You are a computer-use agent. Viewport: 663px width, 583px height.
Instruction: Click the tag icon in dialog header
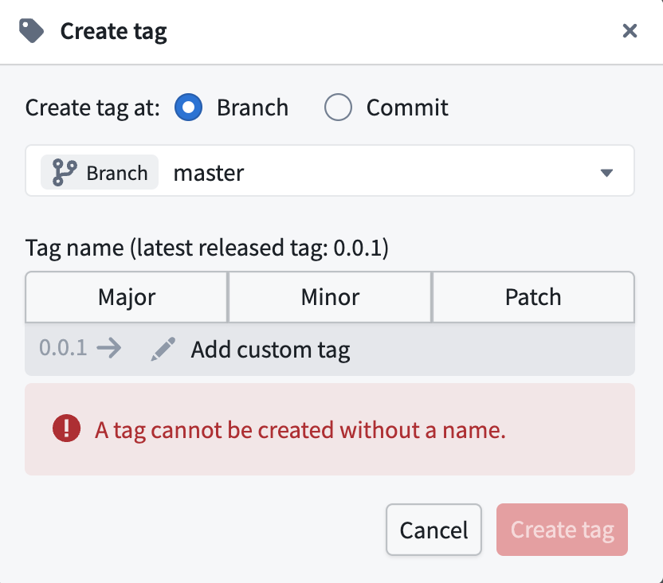(31, 31)
